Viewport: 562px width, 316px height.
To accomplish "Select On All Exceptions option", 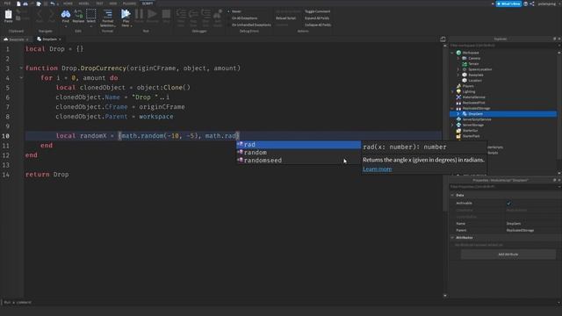I will 244,18.
